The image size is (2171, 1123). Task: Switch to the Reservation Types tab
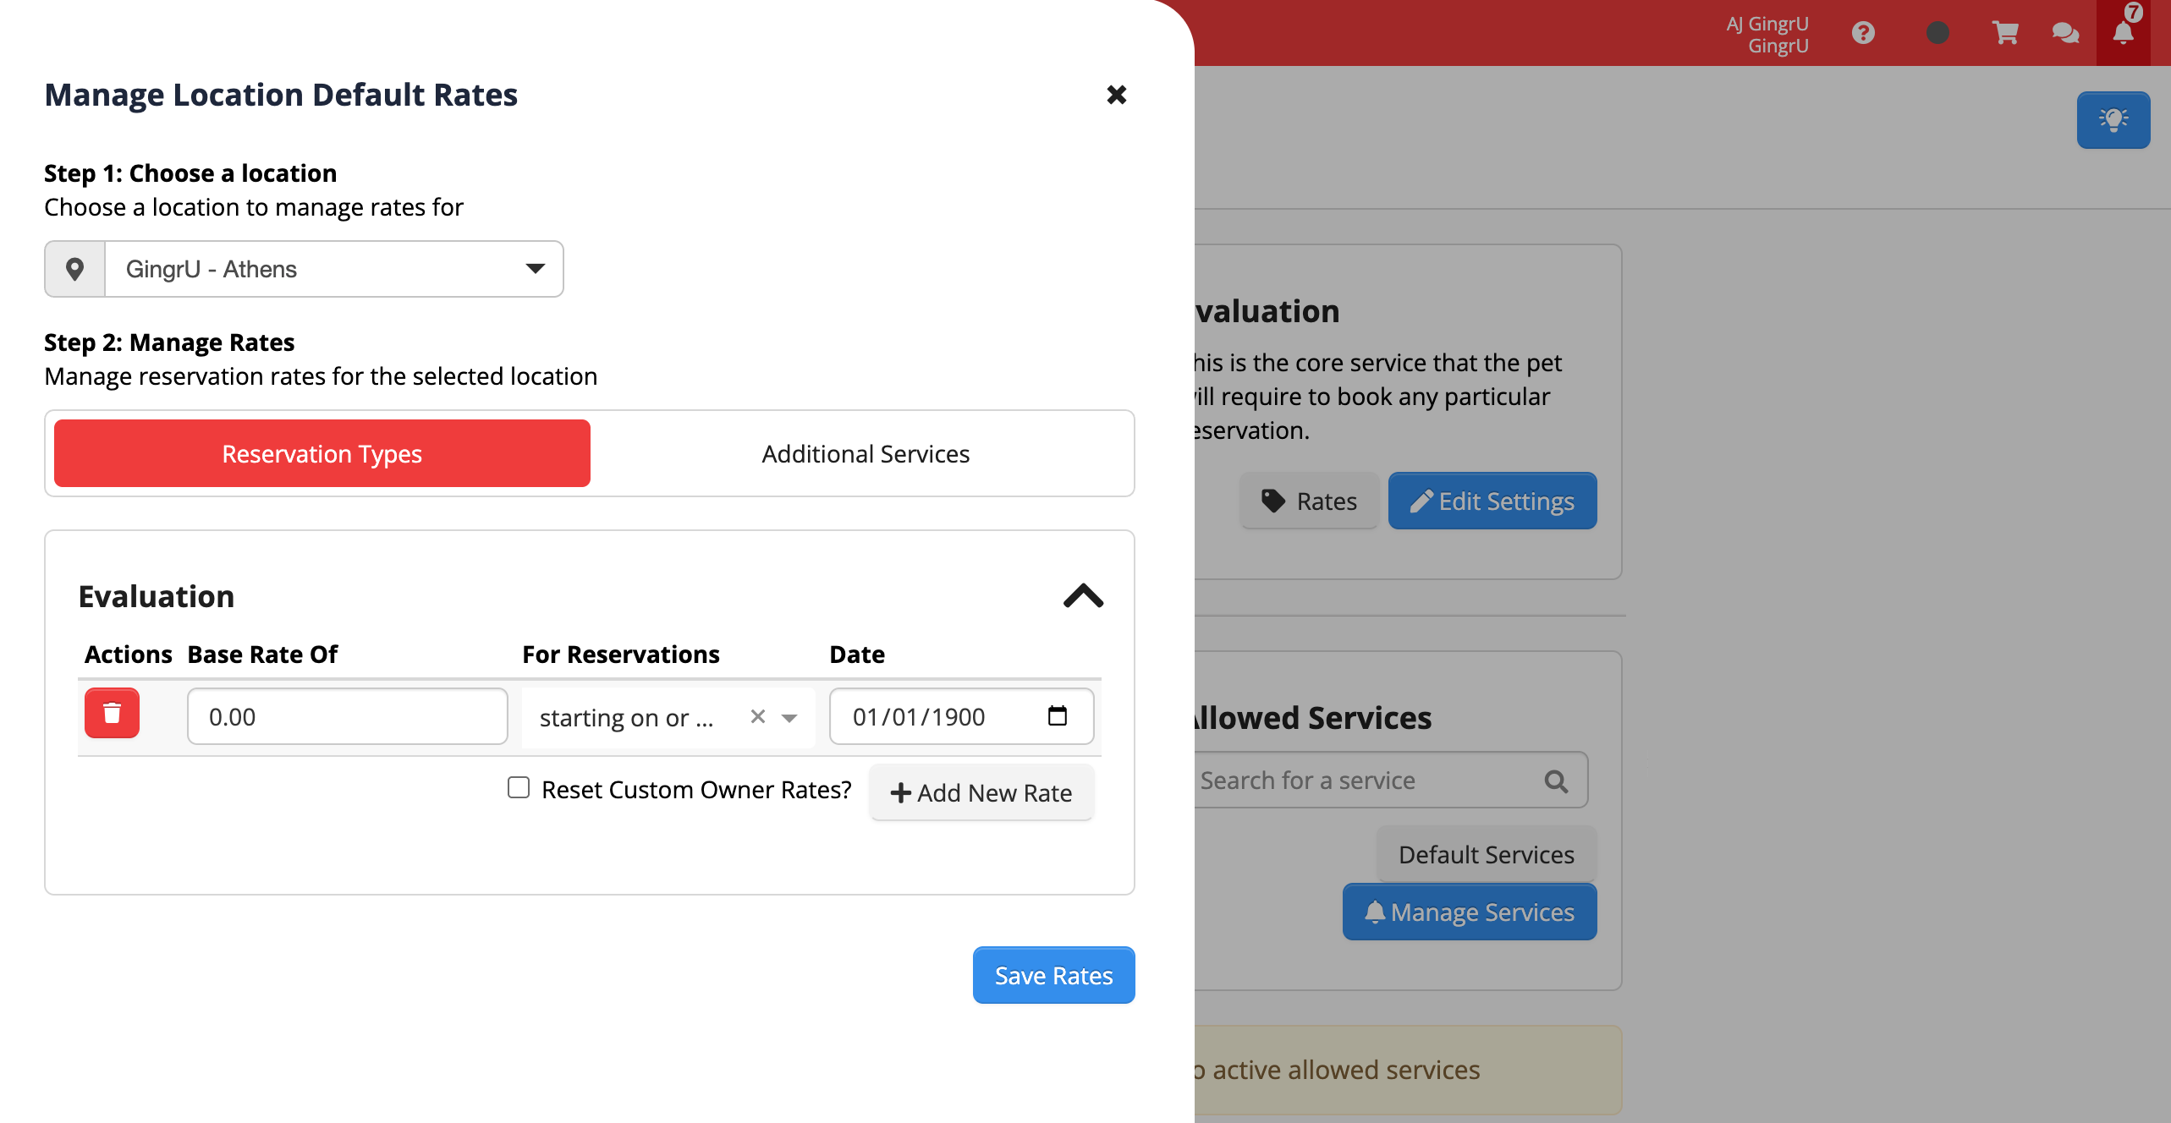point(322,453)
